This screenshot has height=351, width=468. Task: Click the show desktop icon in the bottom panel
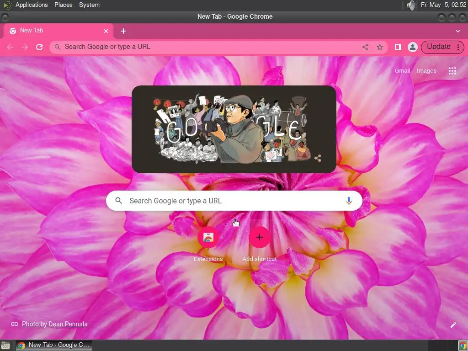5,346
